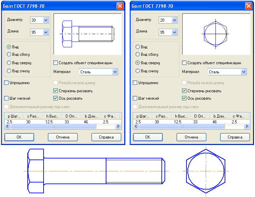Click "p Шаг..." column header in left dialog
The height and width of the screenshot is (197, 255).
point(14,116)
